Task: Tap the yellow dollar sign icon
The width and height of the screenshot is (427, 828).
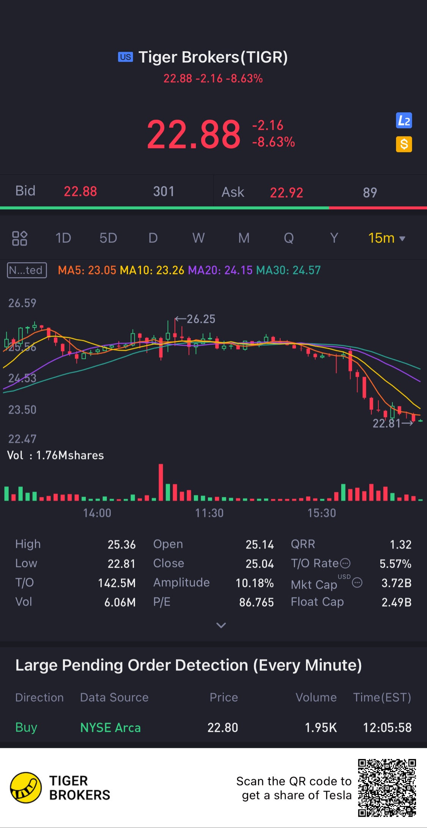Action: click(404, 144)
